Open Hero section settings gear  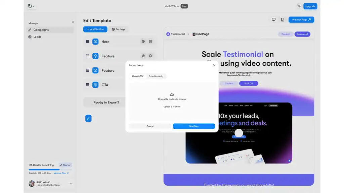(x=143, y=42)
